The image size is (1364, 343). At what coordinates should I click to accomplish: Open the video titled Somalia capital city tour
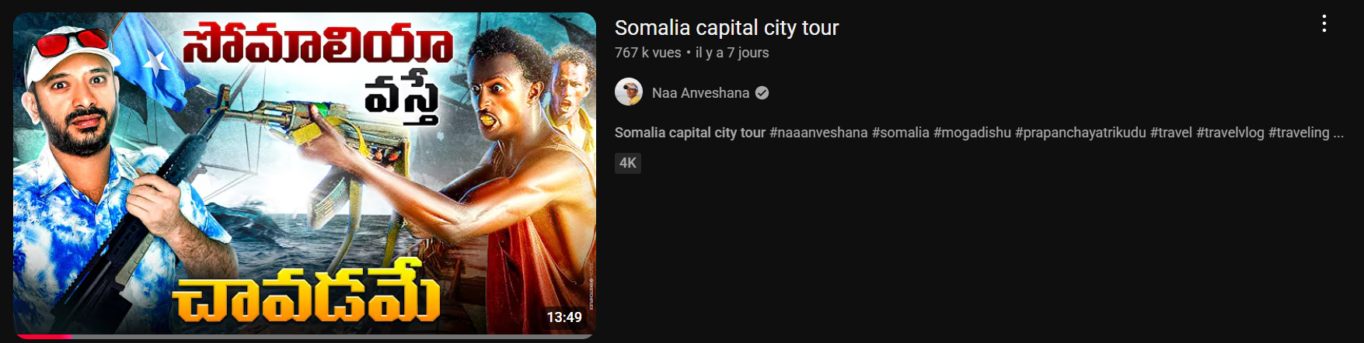tap(727, 28)
